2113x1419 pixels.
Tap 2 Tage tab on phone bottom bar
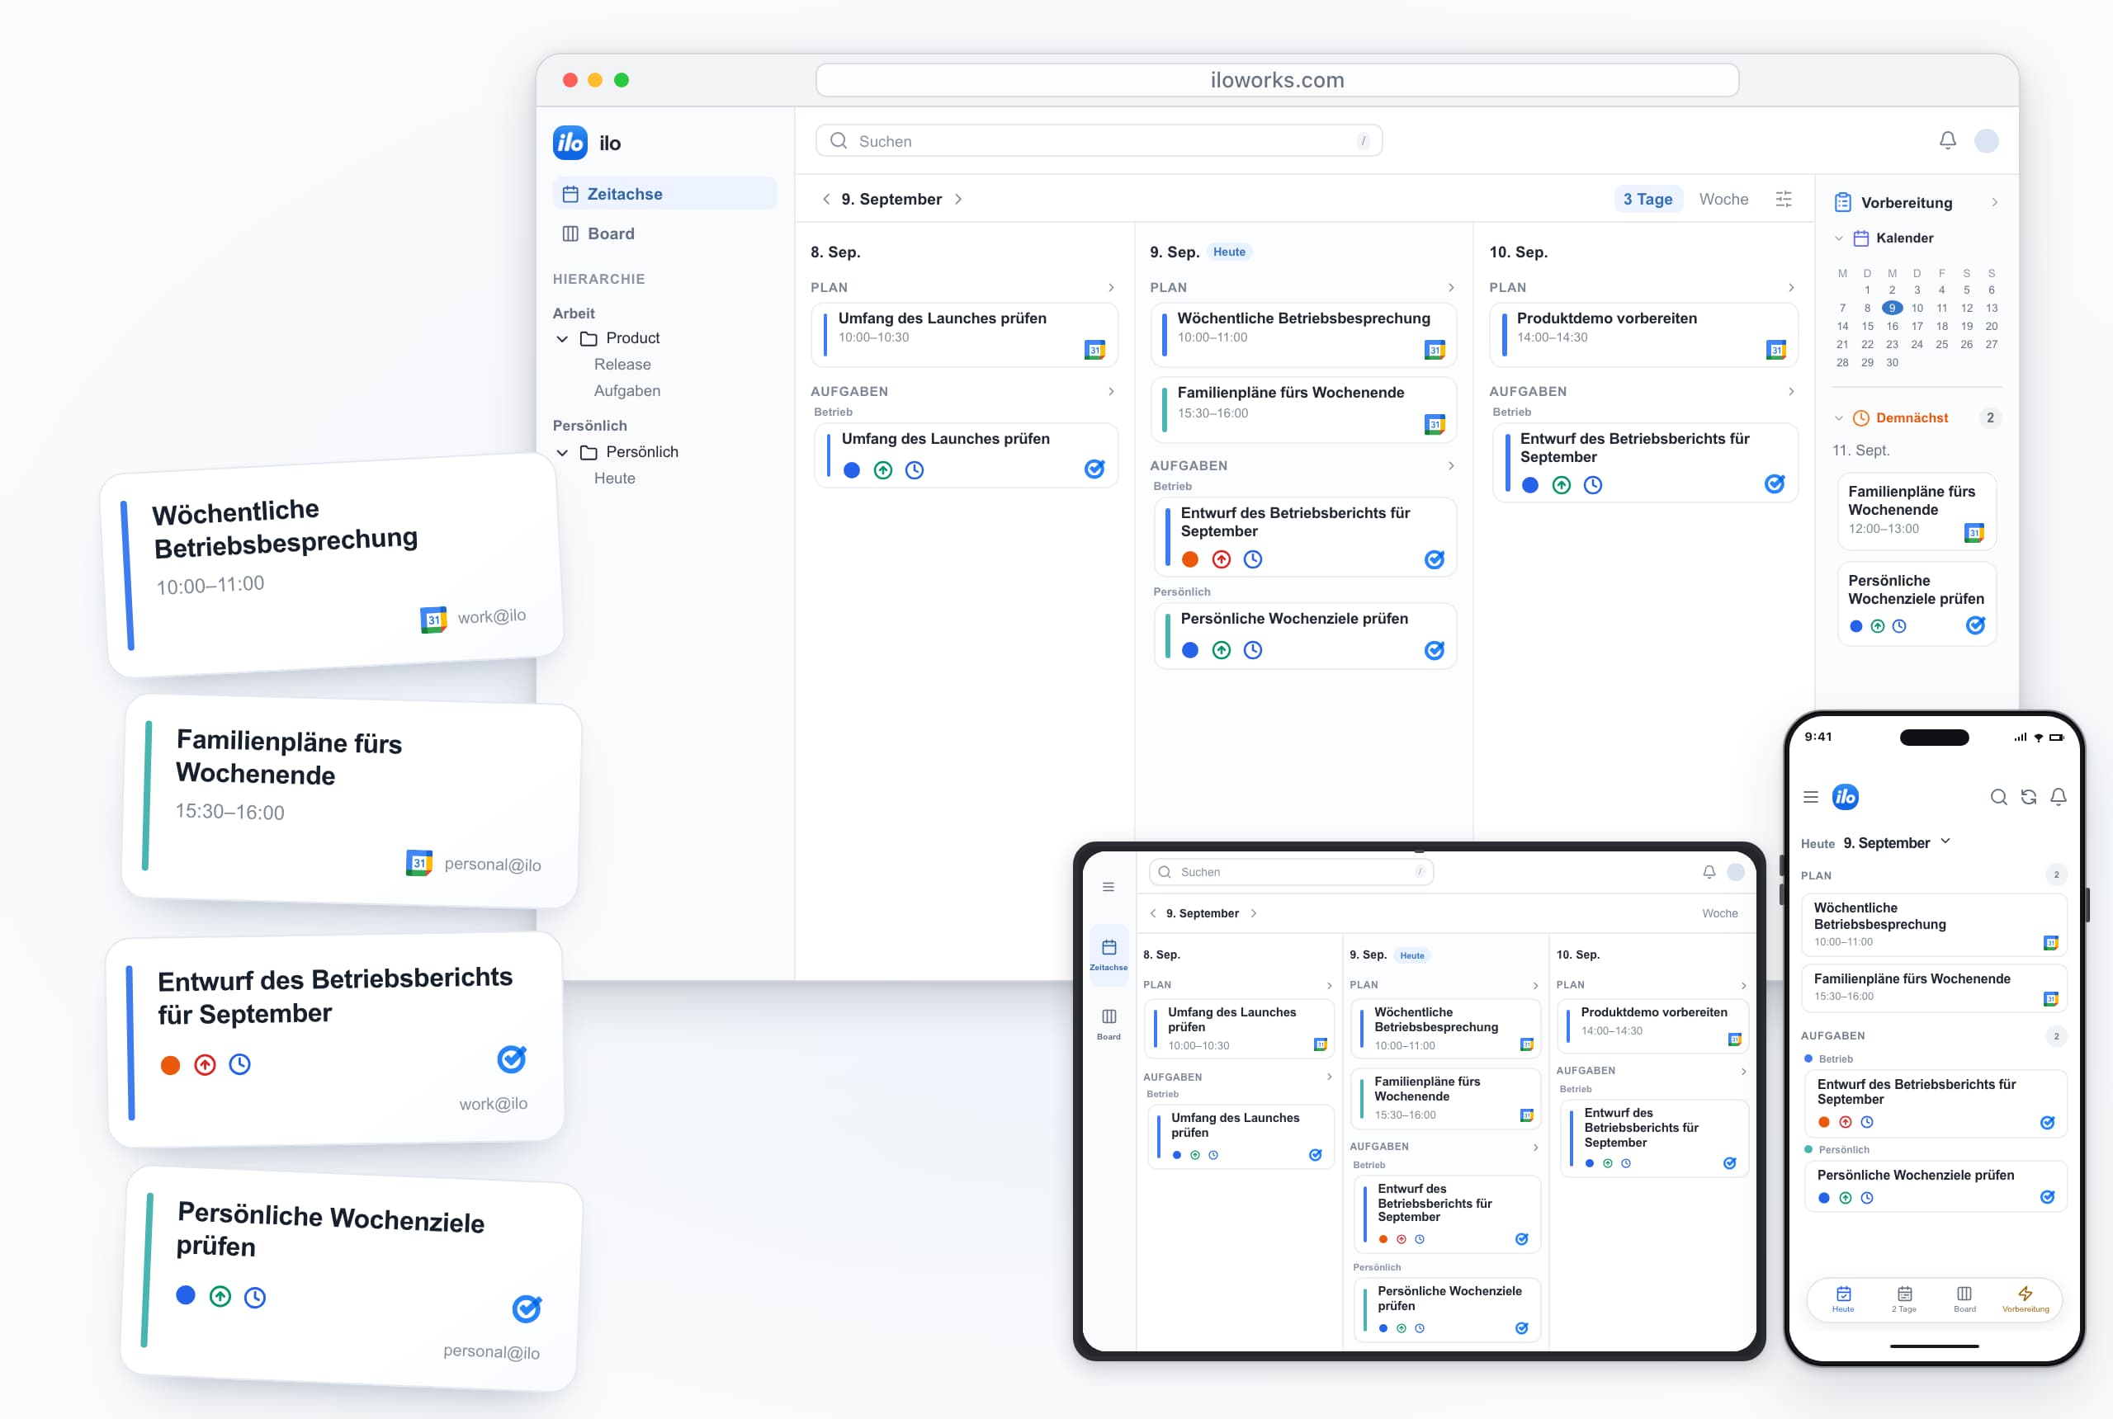[1904, 1299]
